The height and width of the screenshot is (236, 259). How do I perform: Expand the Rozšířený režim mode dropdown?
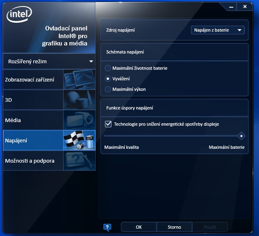tap(49, 62)
